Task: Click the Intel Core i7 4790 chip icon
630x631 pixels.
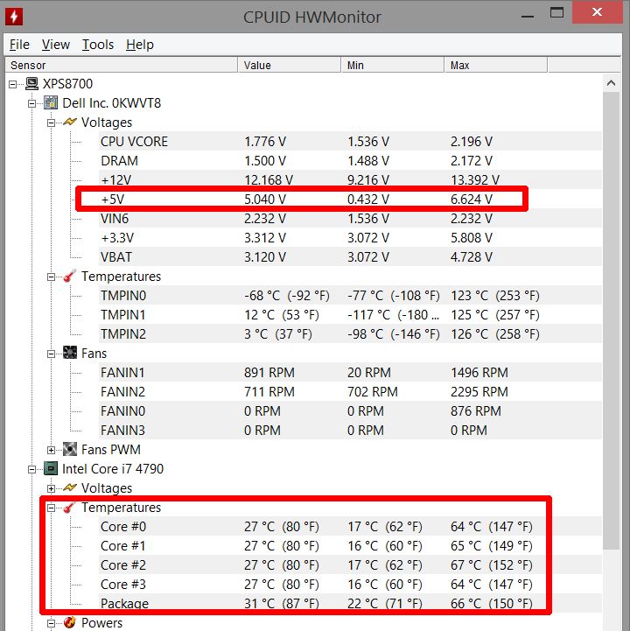Action: (51, 468)
